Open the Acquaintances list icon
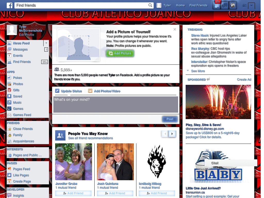 point(10,141)
